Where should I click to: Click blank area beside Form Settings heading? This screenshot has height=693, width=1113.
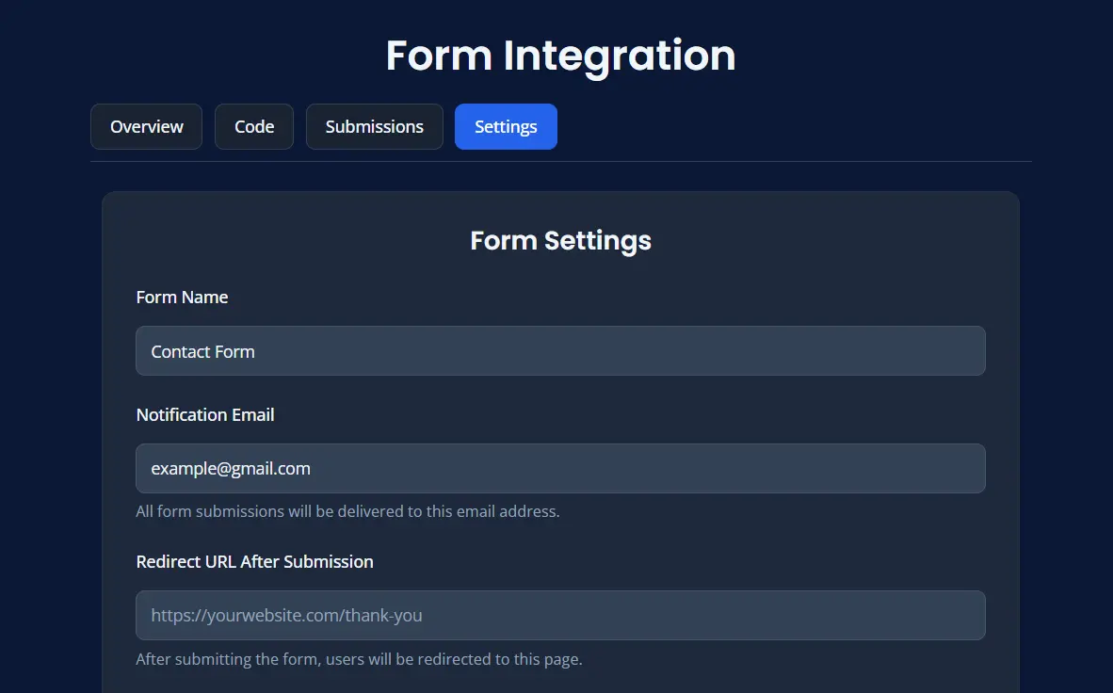[829, 240]
